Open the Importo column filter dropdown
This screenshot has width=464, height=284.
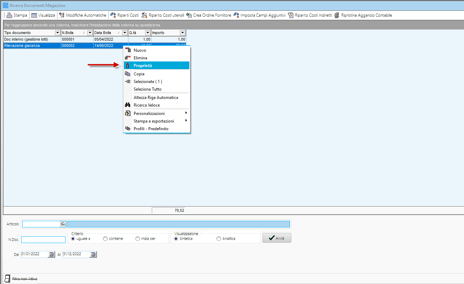[x=182, y=33]
